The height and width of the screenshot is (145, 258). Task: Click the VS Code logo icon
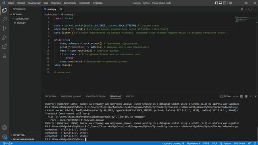coord(4,3)
